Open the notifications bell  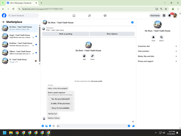point(169,16)
